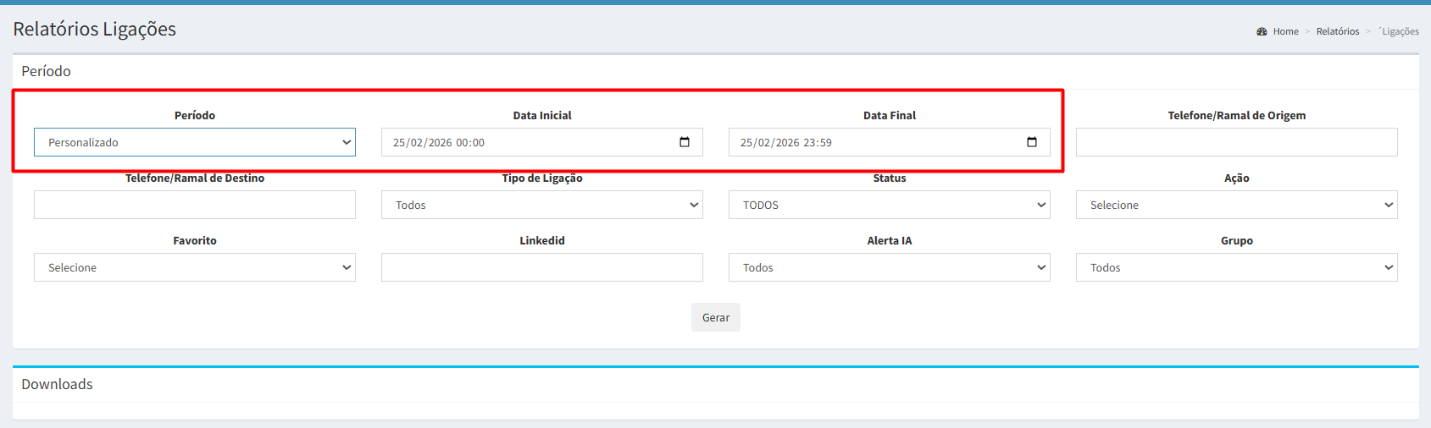1431x428 pixels.
Task: Click the Downloads section header
Action: pyautogui.click(x=58, y=384)
